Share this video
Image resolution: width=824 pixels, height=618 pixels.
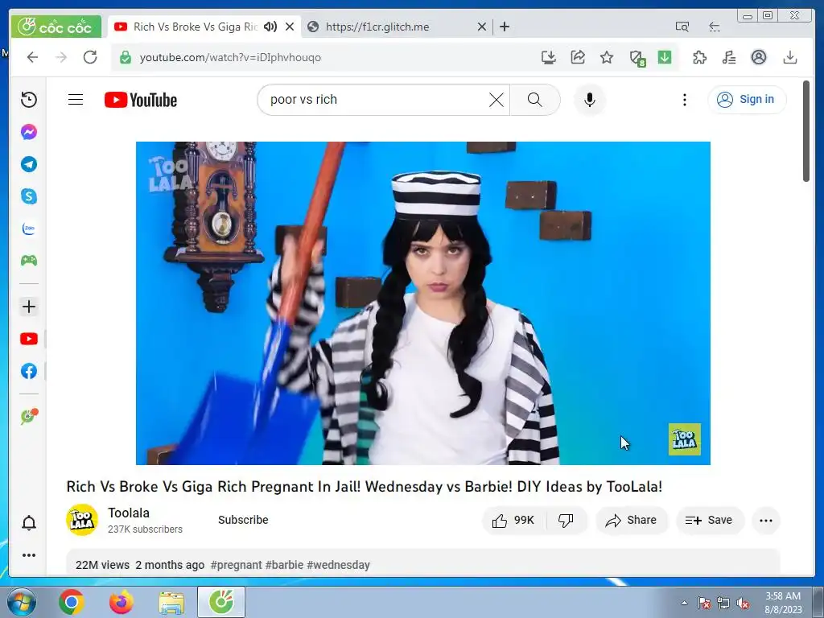(631, 521)
